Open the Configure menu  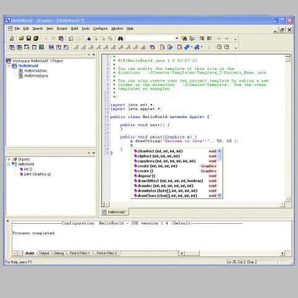pyautogui.click(x=100, y=28)
